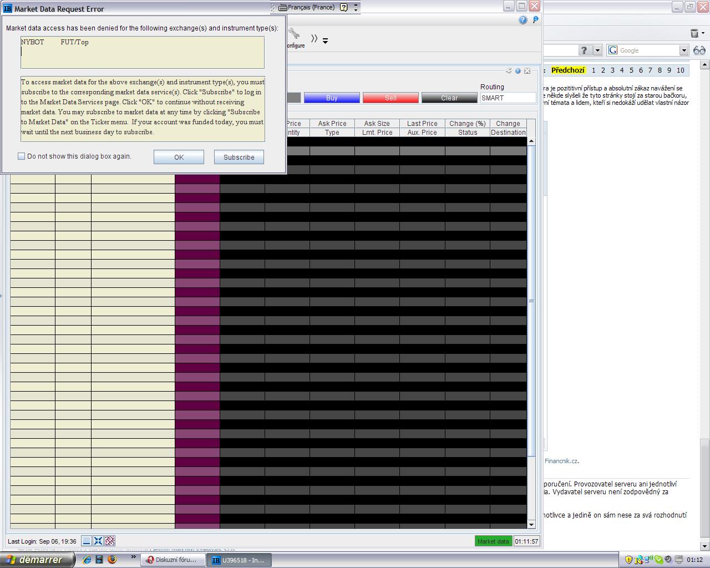Select the Change column header
Viewport: 710px width, 568px height.
pyautogui.click(x=508, y=124)
